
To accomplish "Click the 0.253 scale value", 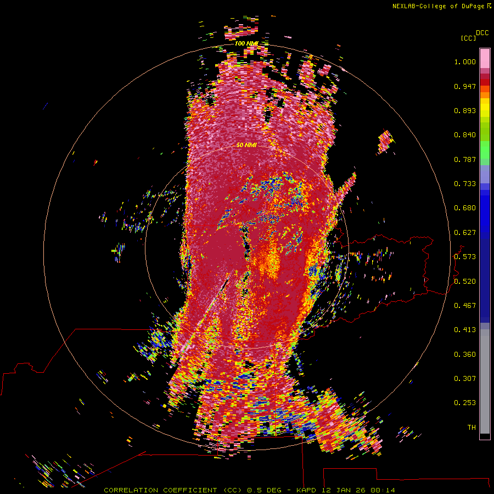I will point(465,403).
